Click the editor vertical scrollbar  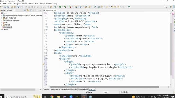pos(171,49)
